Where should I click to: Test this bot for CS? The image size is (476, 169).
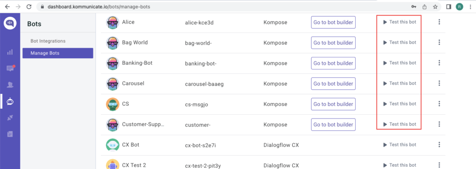[x=399, y=104]
